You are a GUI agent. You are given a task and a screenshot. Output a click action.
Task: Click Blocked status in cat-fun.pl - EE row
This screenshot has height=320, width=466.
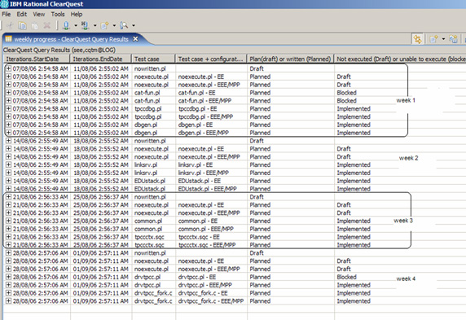point(346,93)
